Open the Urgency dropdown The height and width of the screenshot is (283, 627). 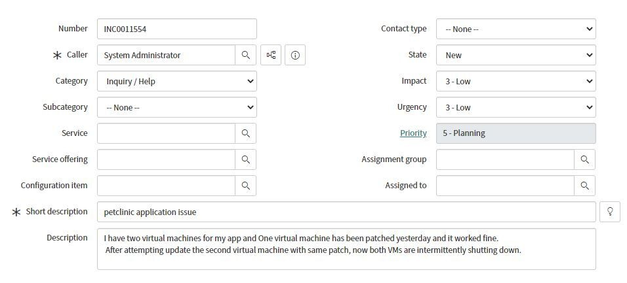point(516,107)
